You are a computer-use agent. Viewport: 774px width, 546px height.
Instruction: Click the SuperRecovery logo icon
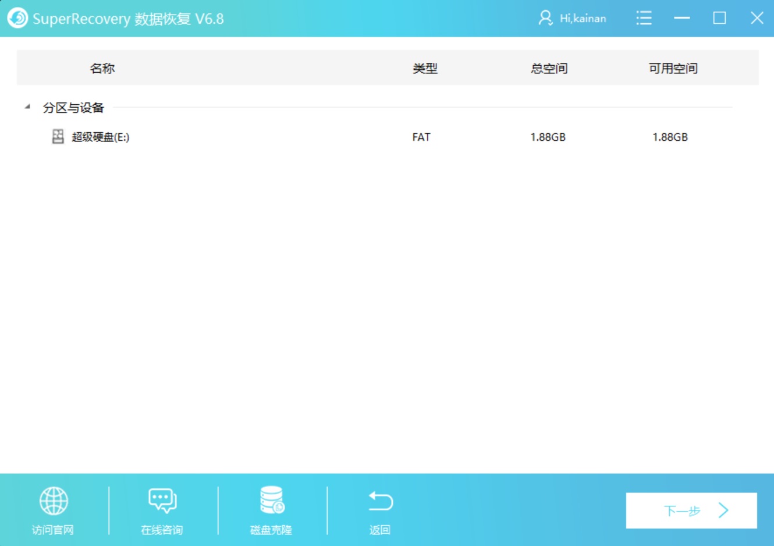coord(17,18)
